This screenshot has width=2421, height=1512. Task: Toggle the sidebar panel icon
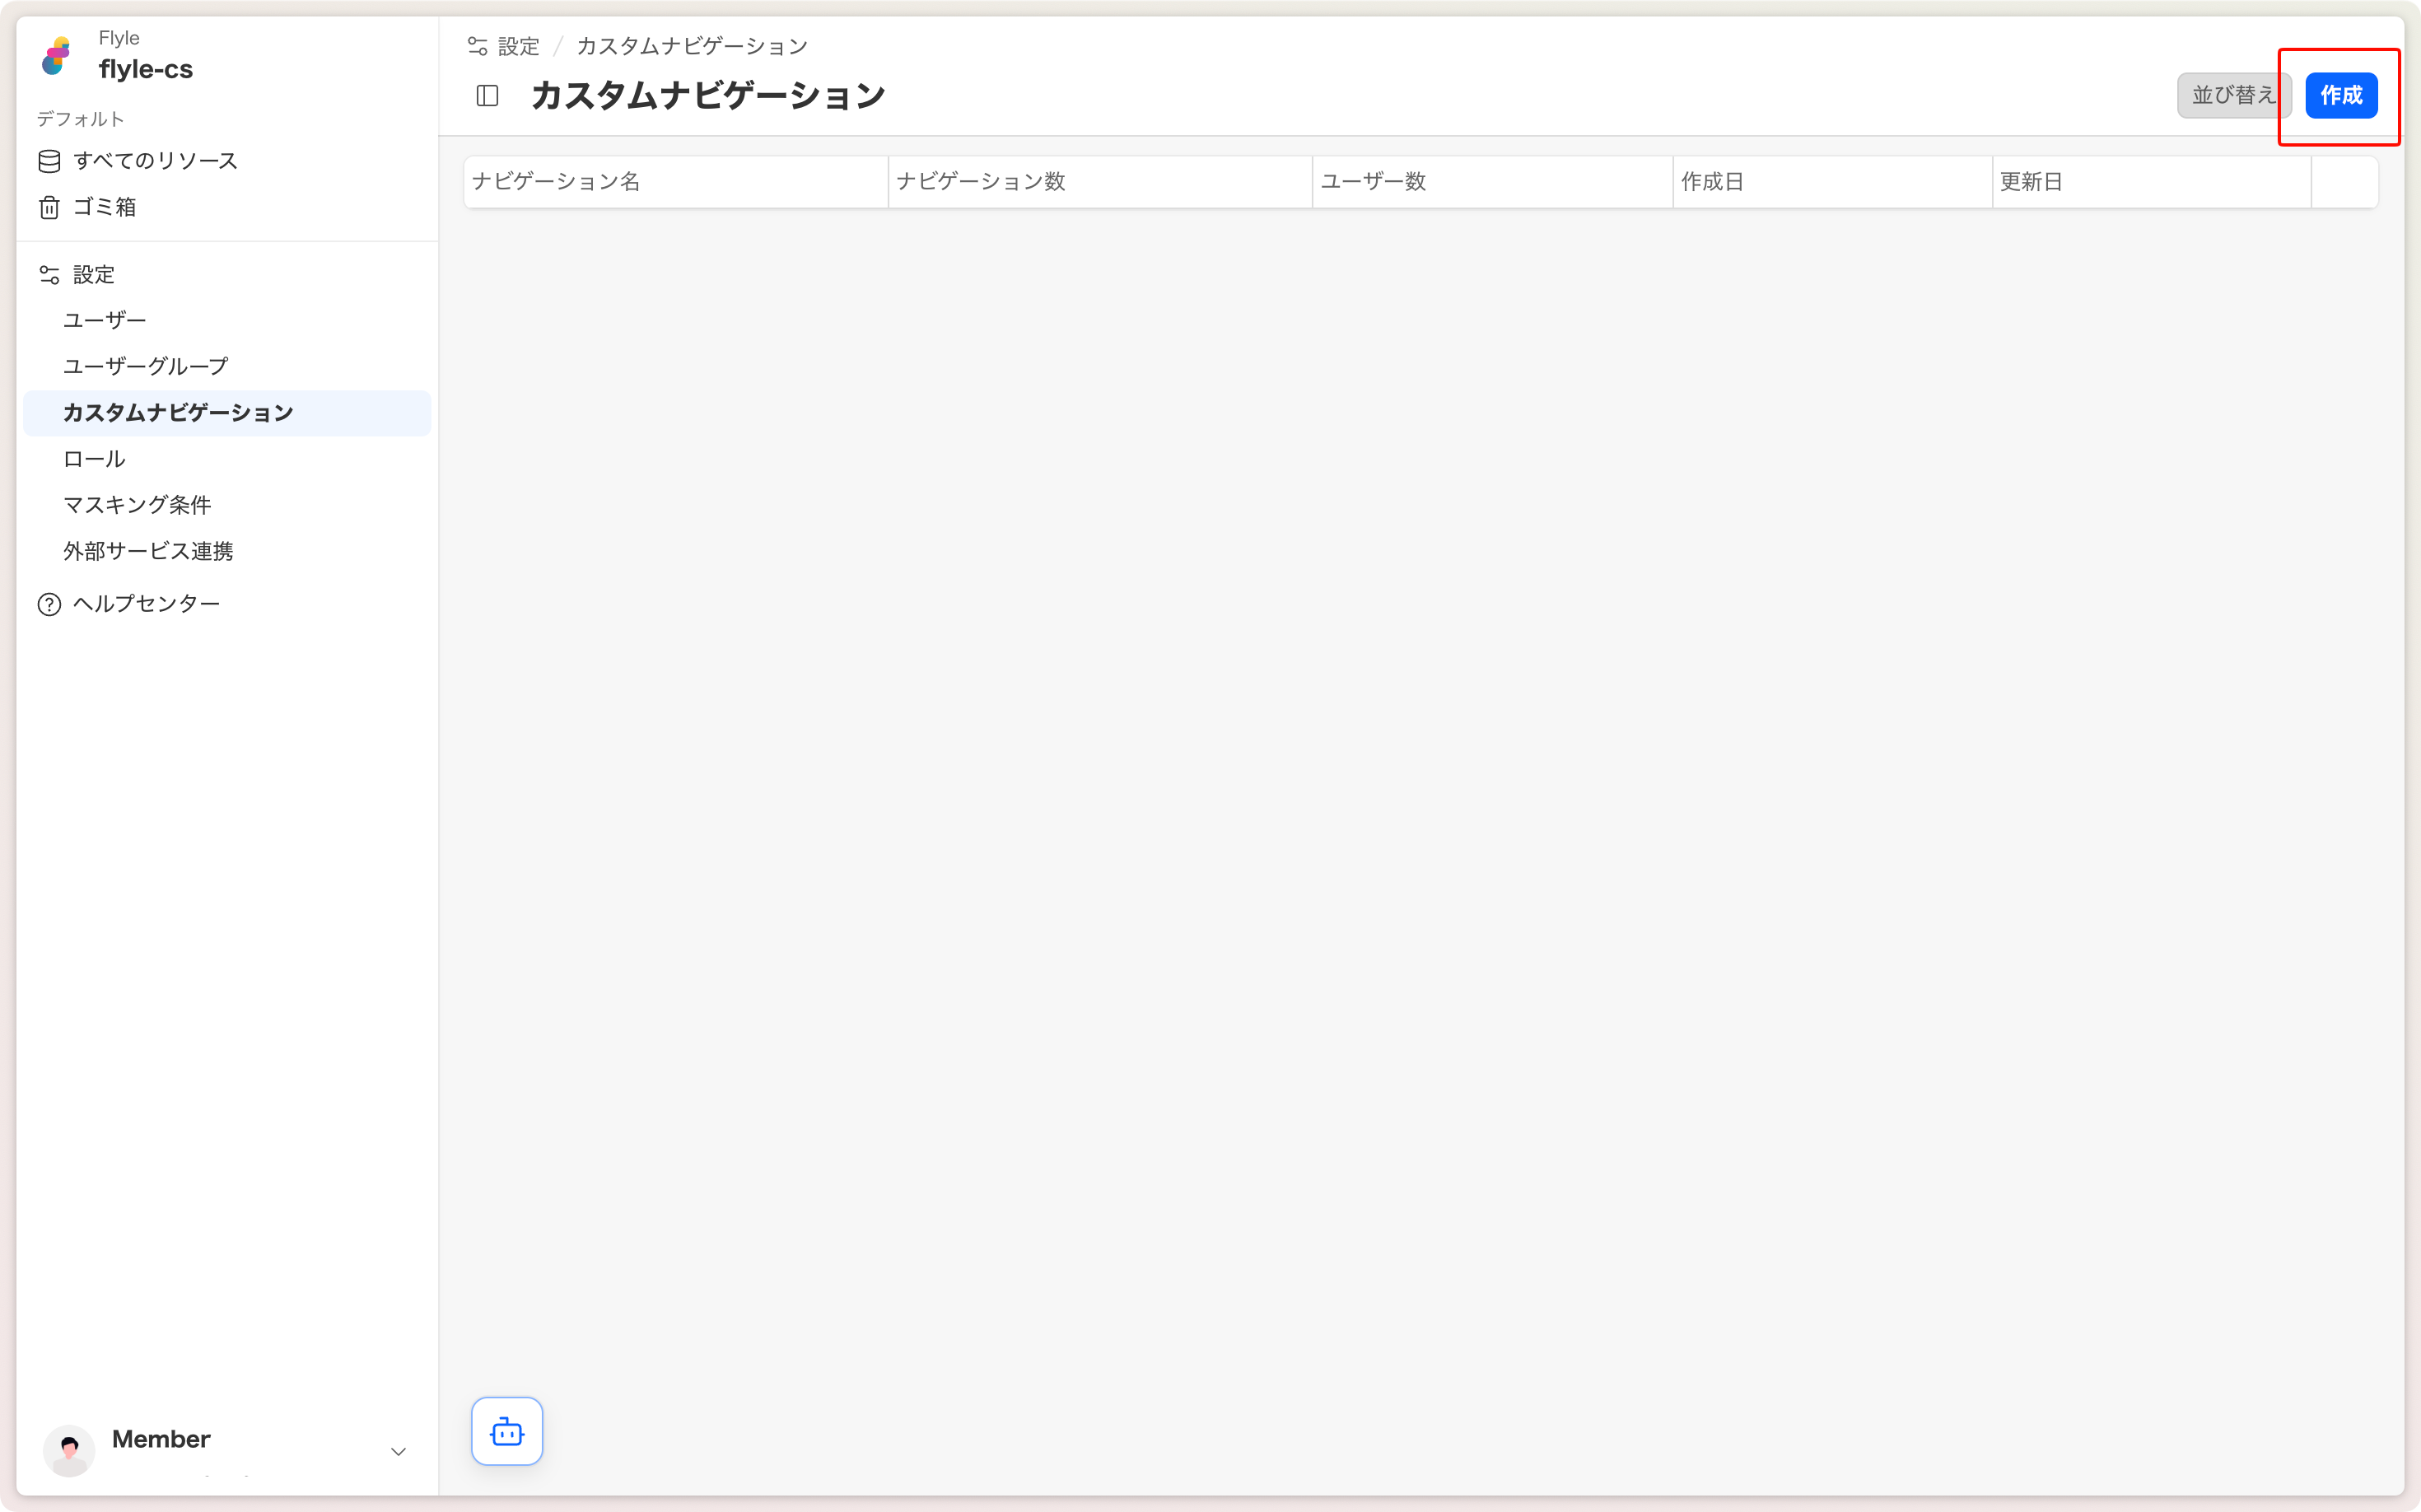point(487,96)
